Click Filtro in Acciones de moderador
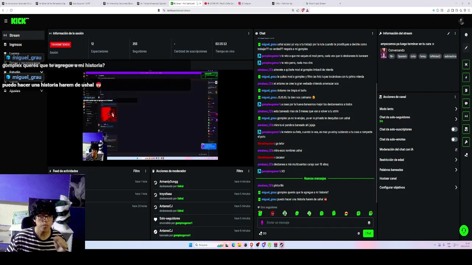This screenshot has height=265, width=472. click(x=240, y=171)
